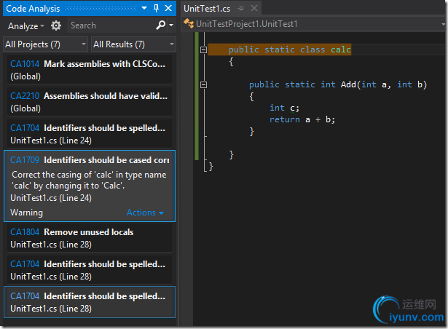Close the UnitTest1.cs tab

click(254, 8)
